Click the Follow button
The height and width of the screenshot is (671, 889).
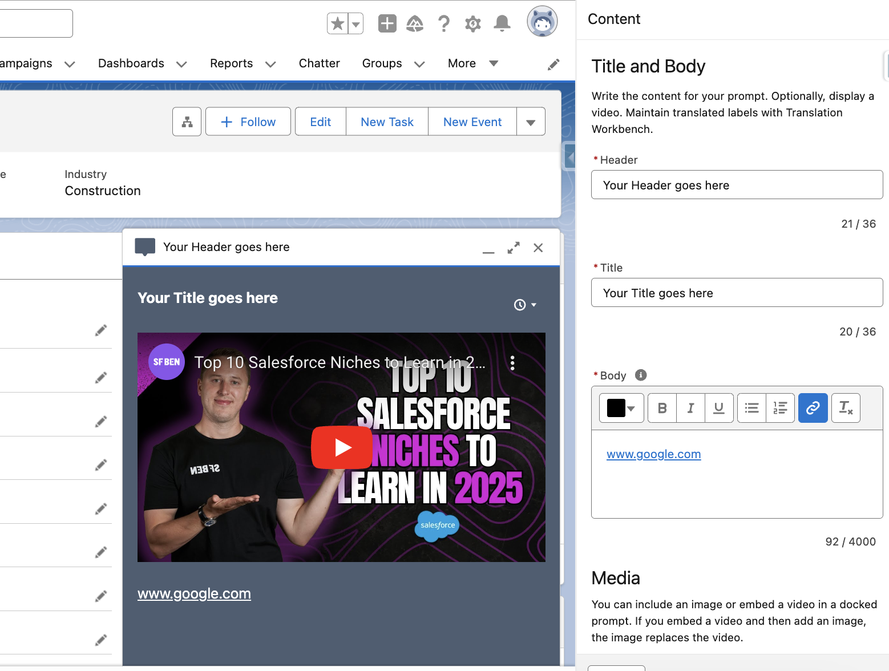pos(248,122)
